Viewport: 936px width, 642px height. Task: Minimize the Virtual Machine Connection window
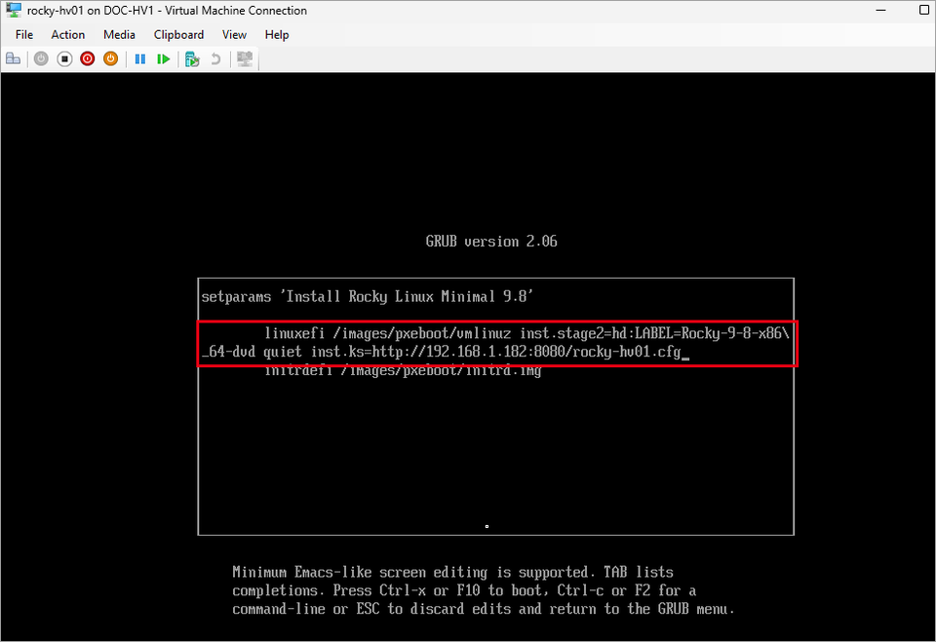[881, 10]
